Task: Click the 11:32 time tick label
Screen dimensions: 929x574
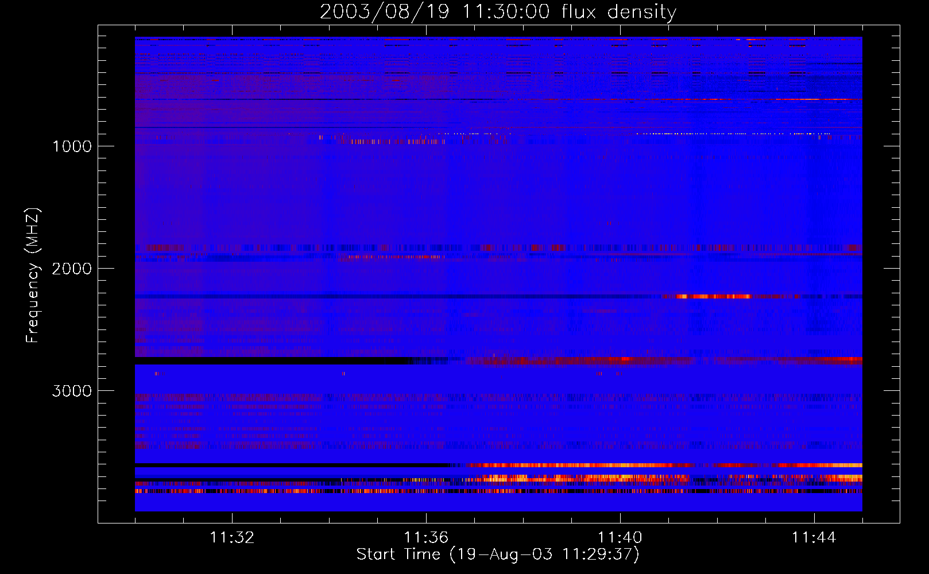Action: (232, 538)
